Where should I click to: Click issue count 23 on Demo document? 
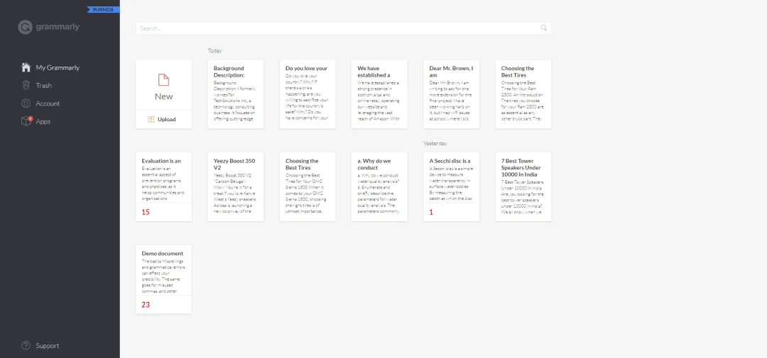146,305
